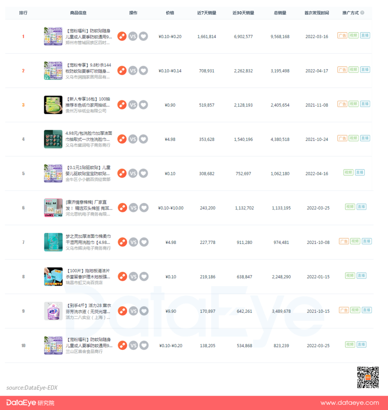This screenshot has width=388, height=410.
Task: Open rank 3 纸巾 product thumbnail
Action: coord(53,105)
